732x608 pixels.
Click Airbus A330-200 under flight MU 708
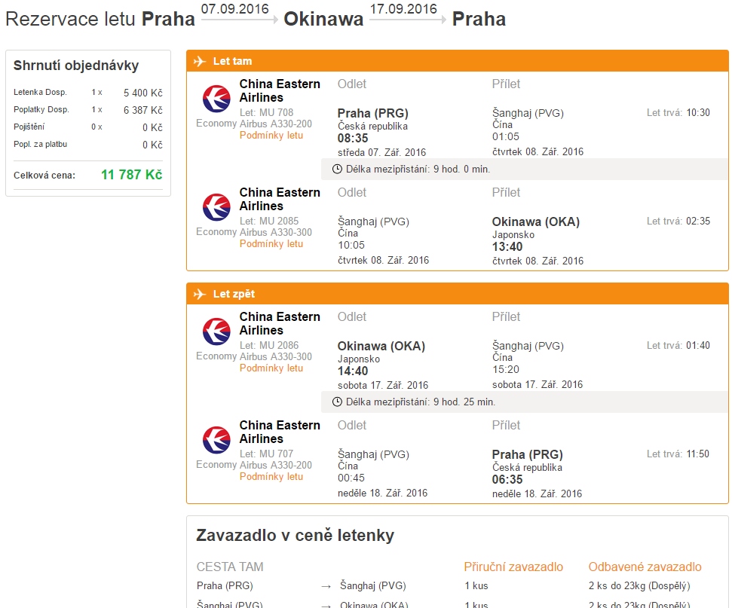275,124
